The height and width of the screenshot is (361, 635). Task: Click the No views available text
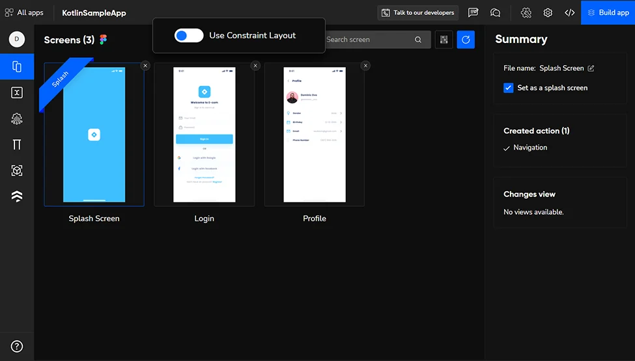pos(533,212)
